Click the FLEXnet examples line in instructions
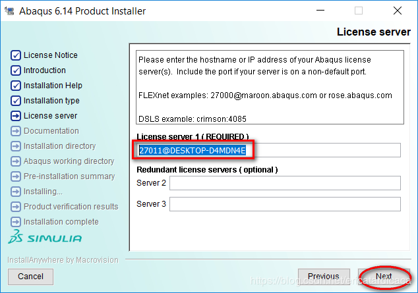 click(x=265, y=95)
